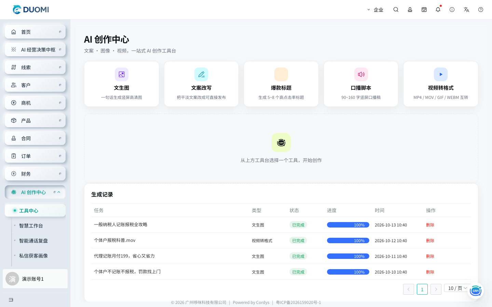Collapse sidebar using bottom menu icon

click(x=11, y=300)
